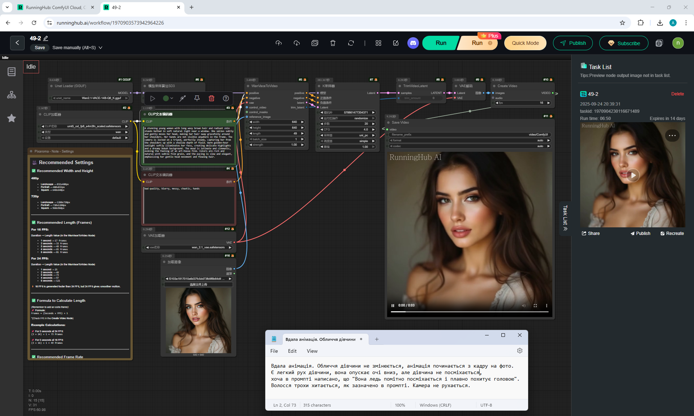Play the 49-2 task video thumbnail
The image size is (694, 416).
633,175
